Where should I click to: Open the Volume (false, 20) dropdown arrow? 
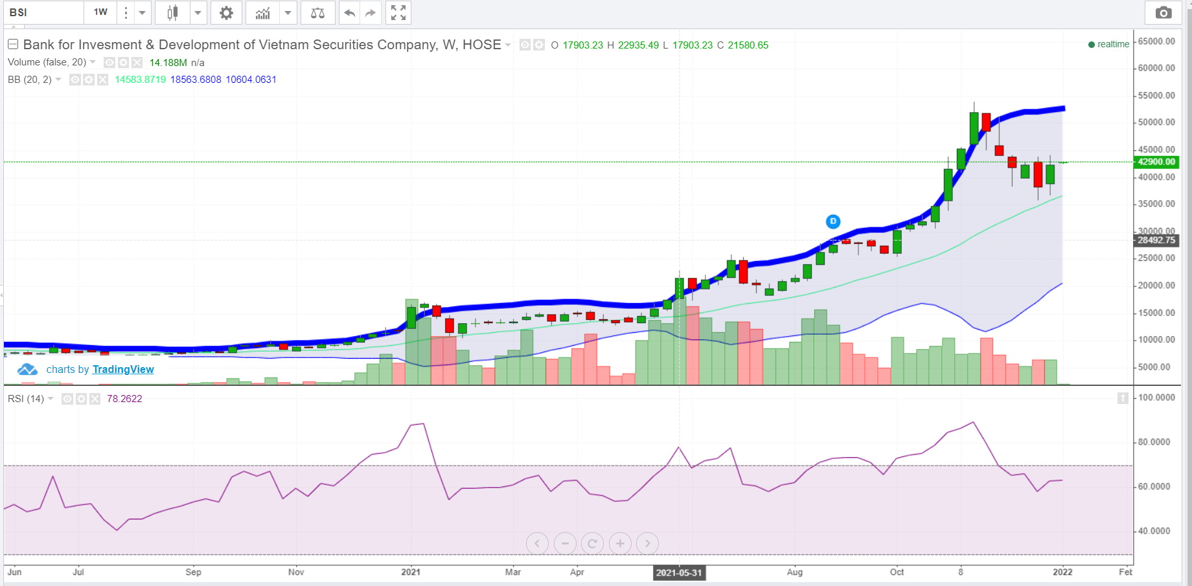93,62
